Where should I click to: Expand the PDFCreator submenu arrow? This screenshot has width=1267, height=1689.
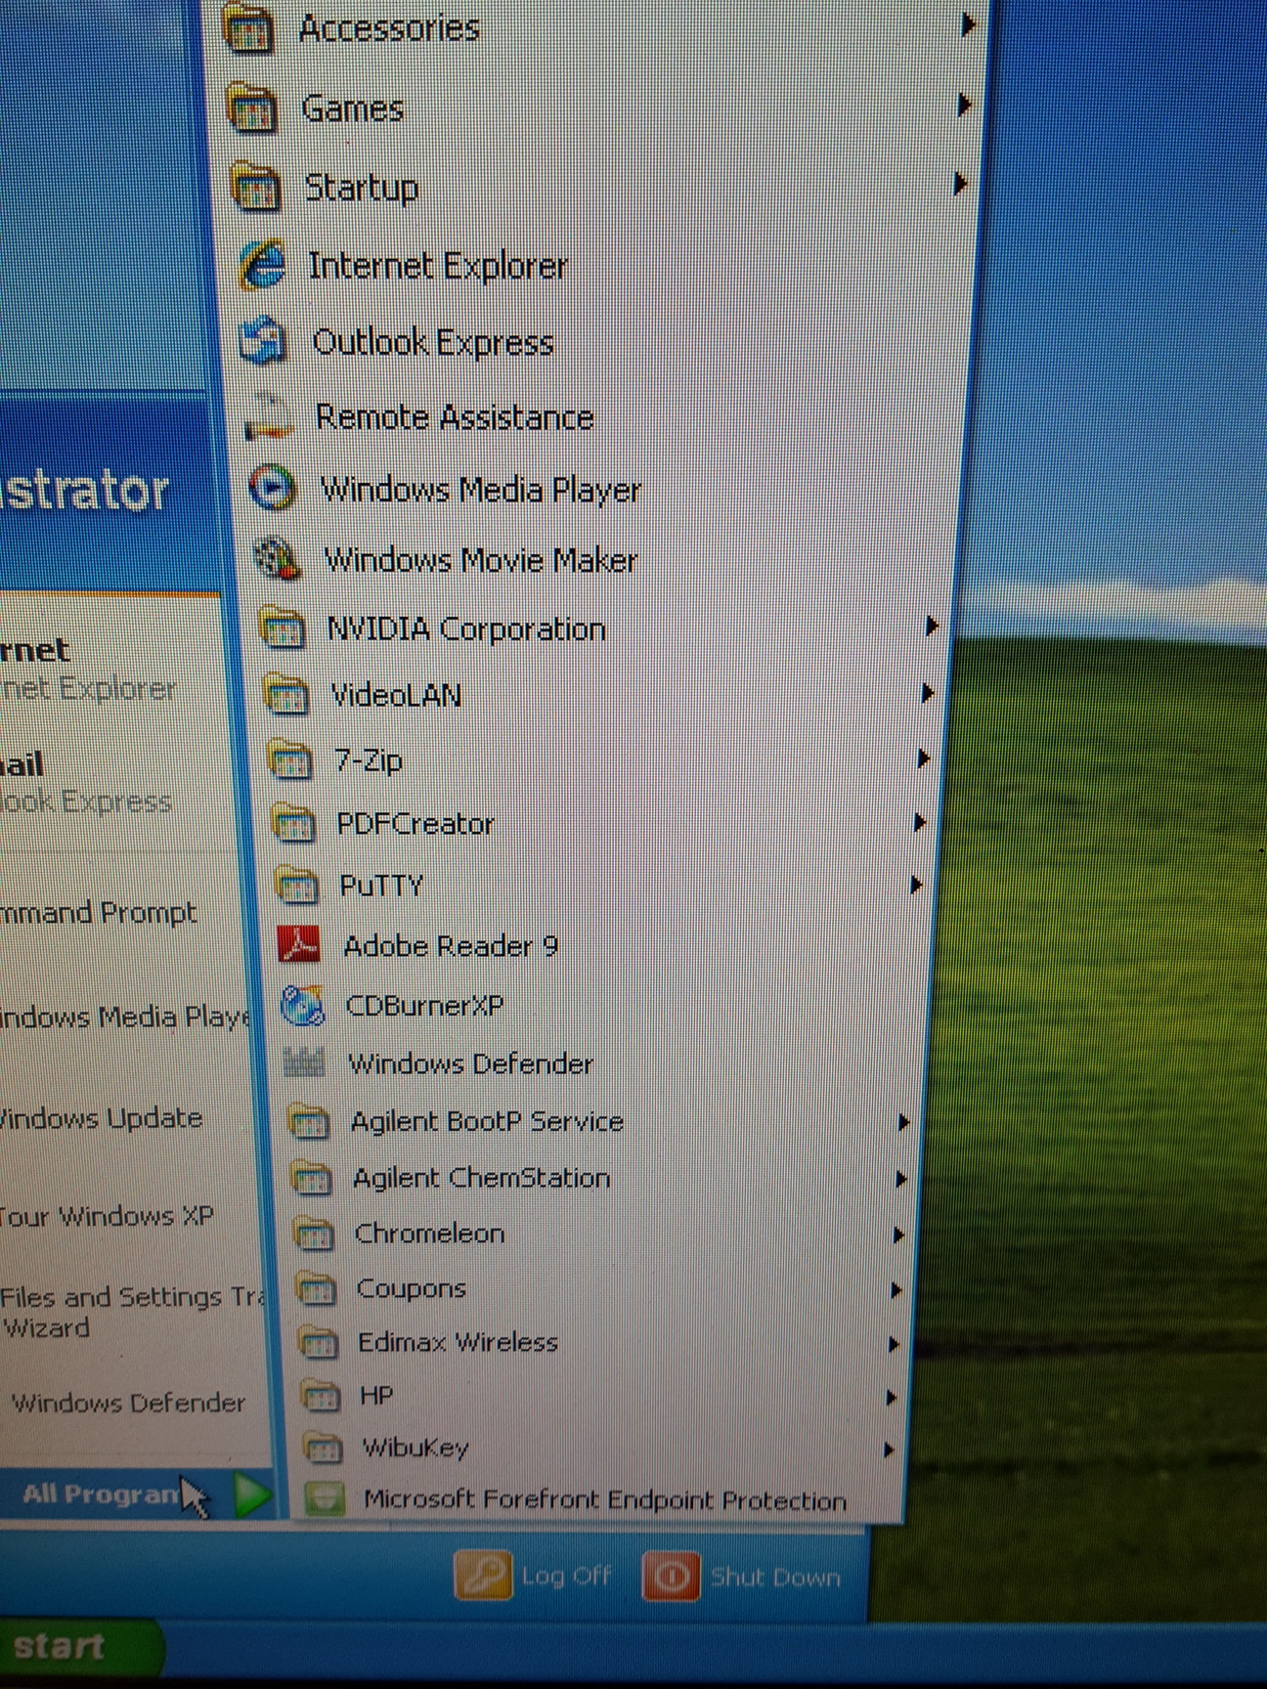(x=920, y=822)
